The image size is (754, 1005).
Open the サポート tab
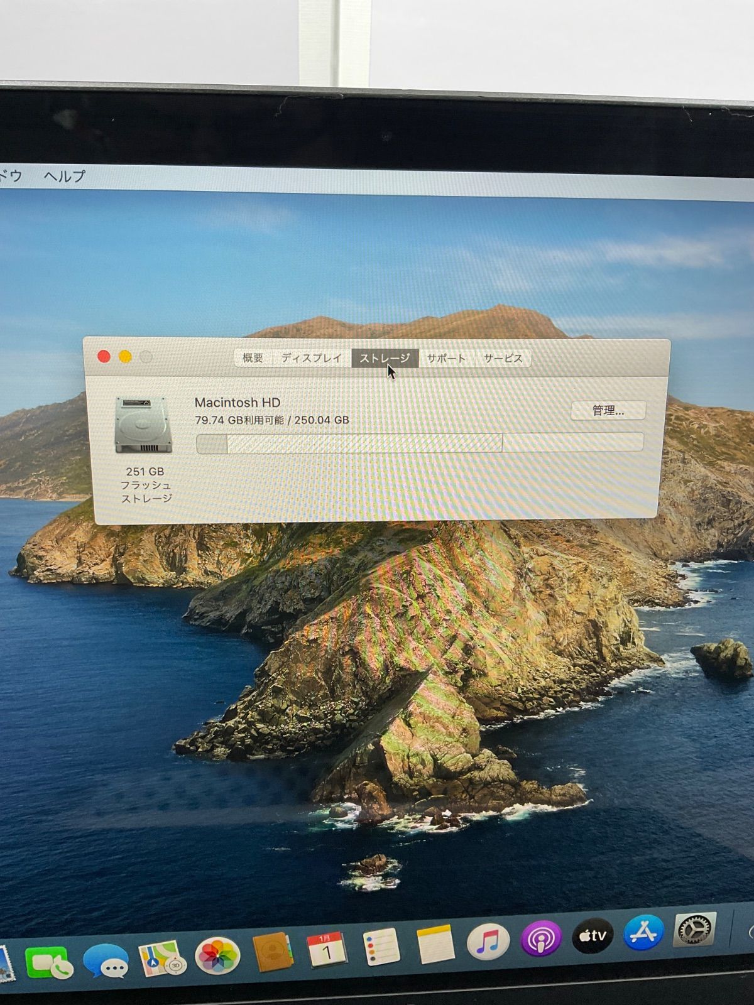pos(446,359)
